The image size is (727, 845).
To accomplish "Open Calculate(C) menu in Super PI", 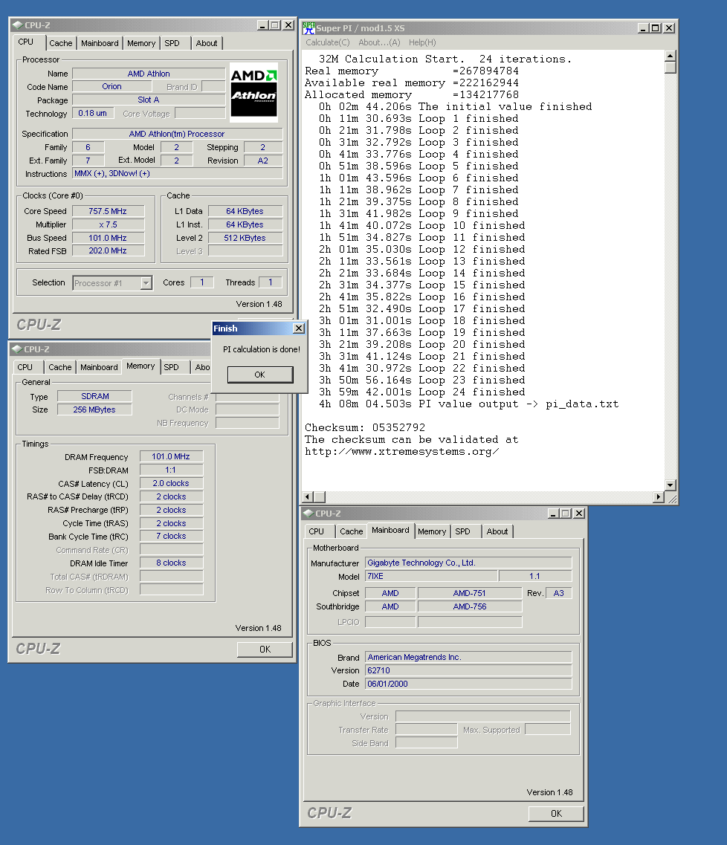I will pos(328,42).
